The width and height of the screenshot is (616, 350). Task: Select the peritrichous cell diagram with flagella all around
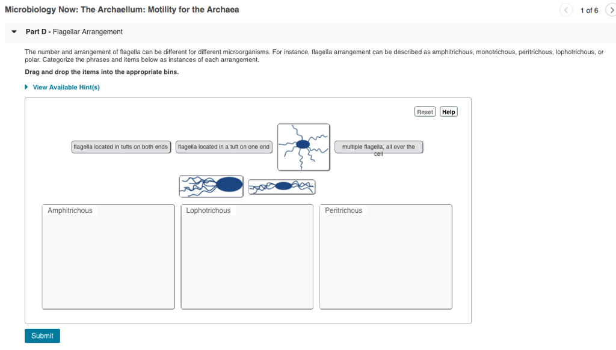tap(303, 147)
